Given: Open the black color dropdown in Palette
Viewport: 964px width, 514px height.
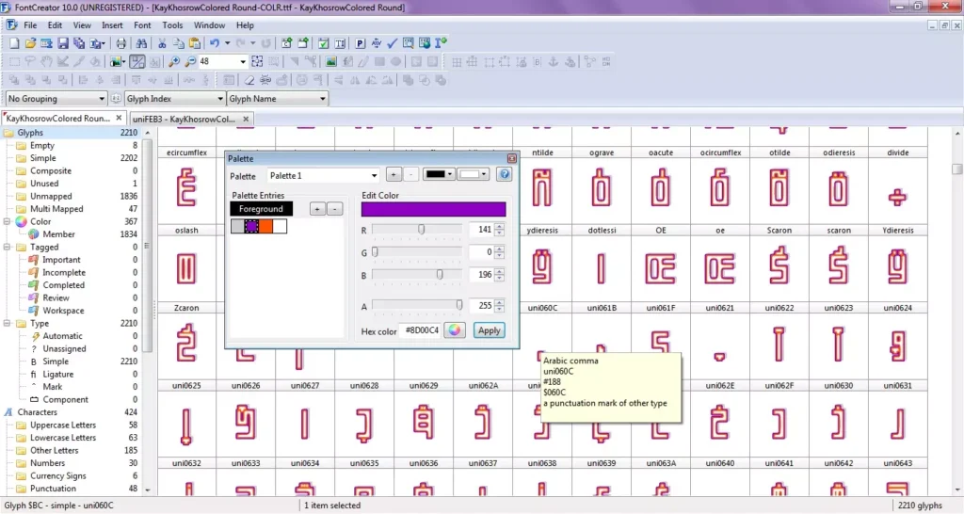Looking at the screenshot, I should point(439,174).
